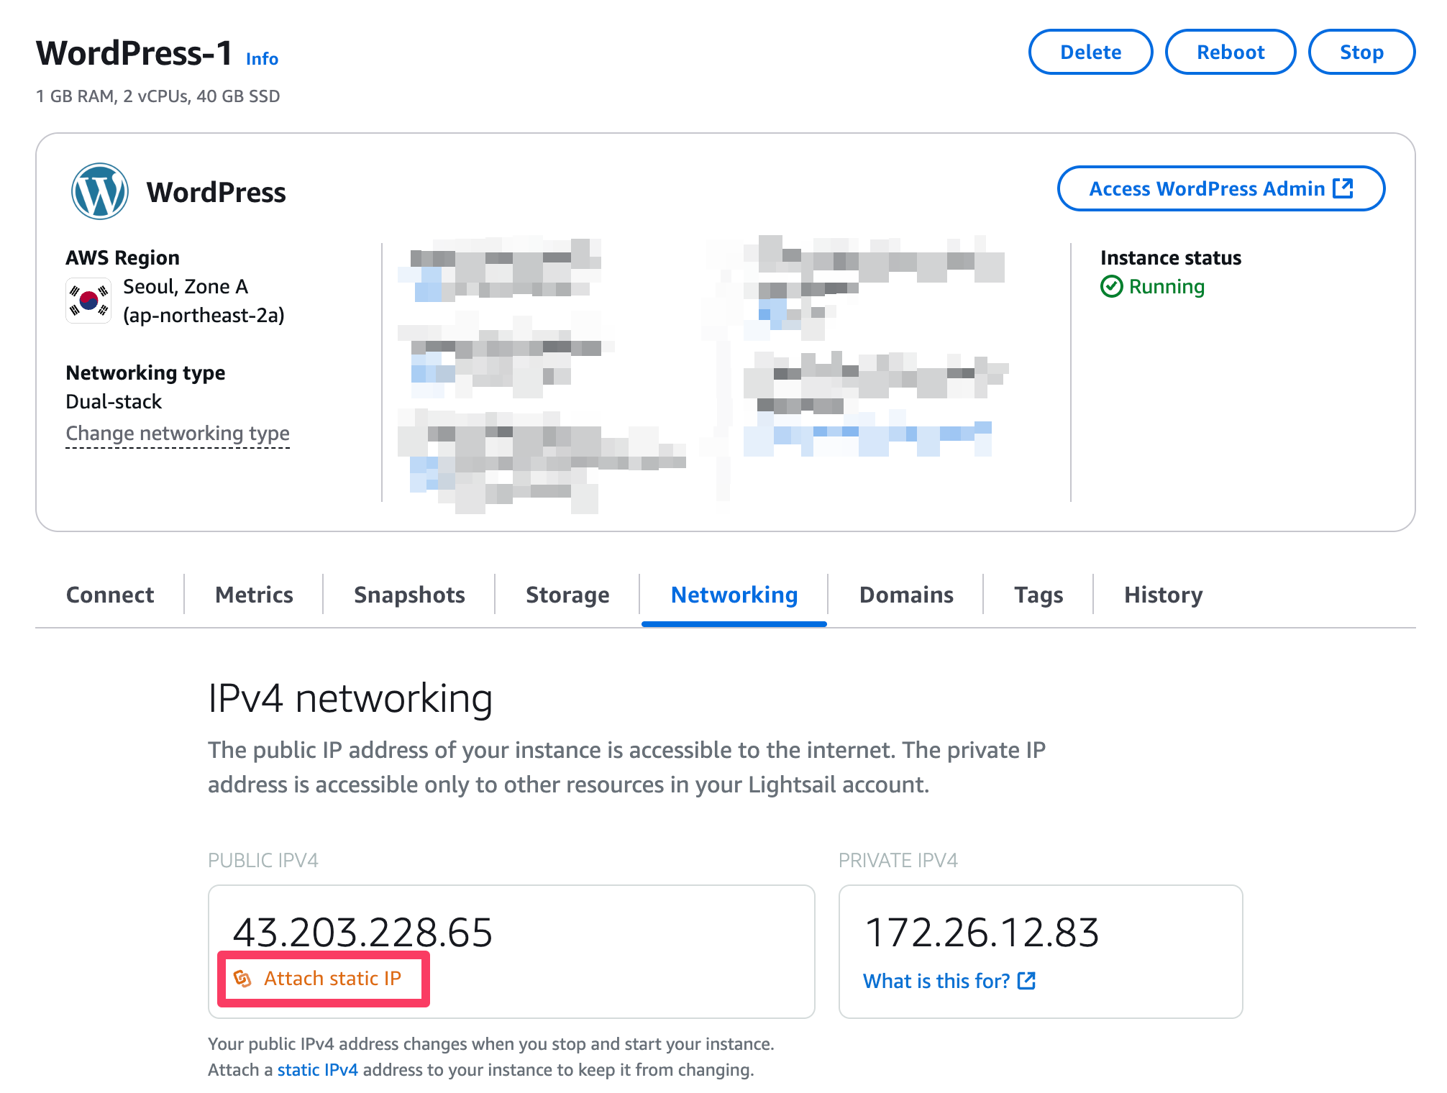1447x1093 pixels.
Task: Go to the Snapshots tab
Action: click(409, 595)
